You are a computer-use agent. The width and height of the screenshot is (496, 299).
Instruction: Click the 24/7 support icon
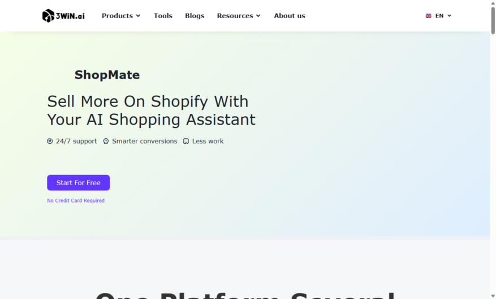pos(50,141)
